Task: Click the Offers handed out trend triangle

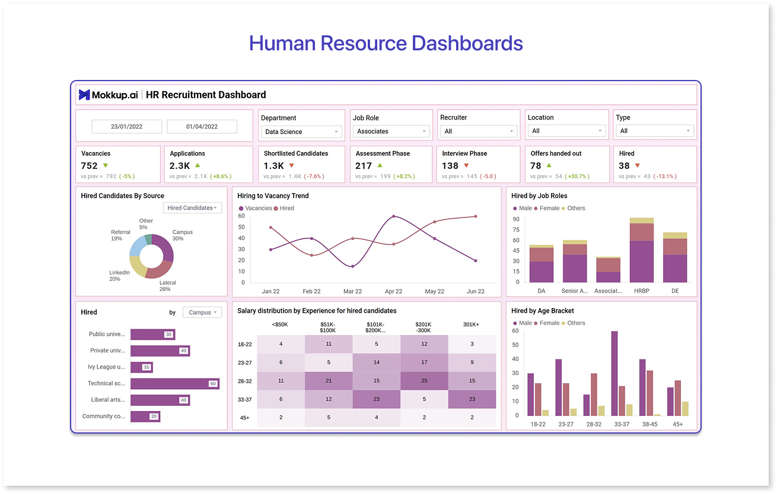Action: point(549,166)
